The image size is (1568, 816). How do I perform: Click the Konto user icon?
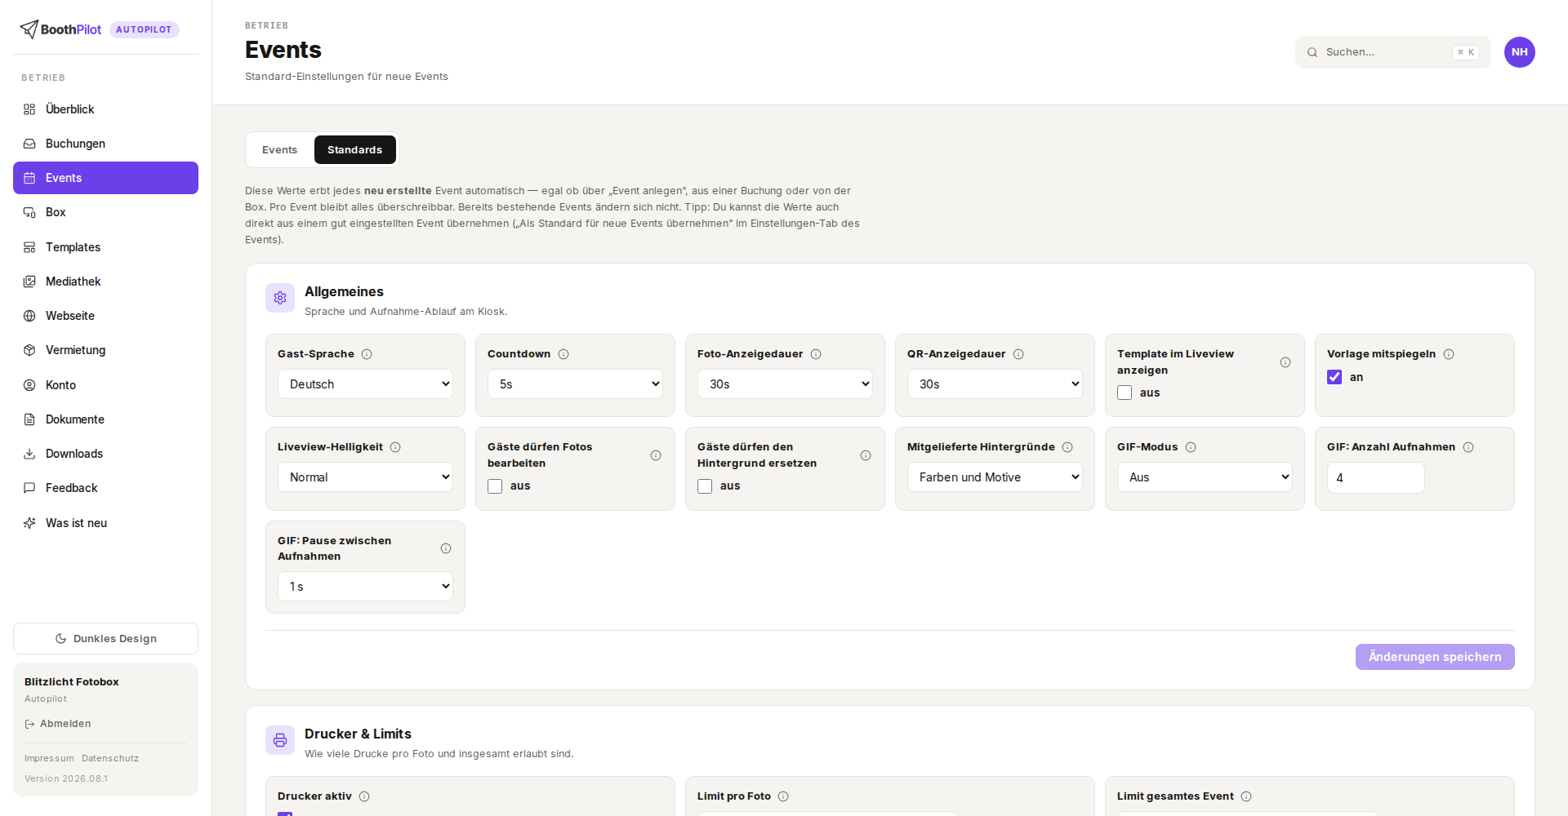pyautogui.click(x=29, y=385)
